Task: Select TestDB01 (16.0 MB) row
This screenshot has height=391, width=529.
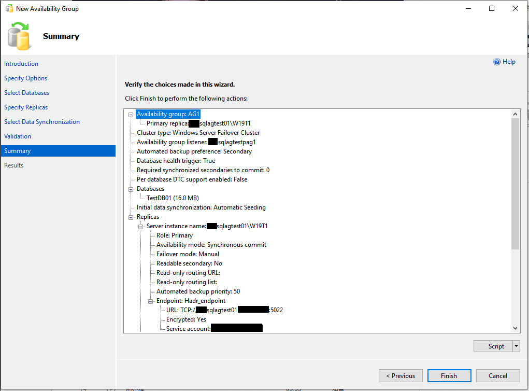Action: [173, 198]
